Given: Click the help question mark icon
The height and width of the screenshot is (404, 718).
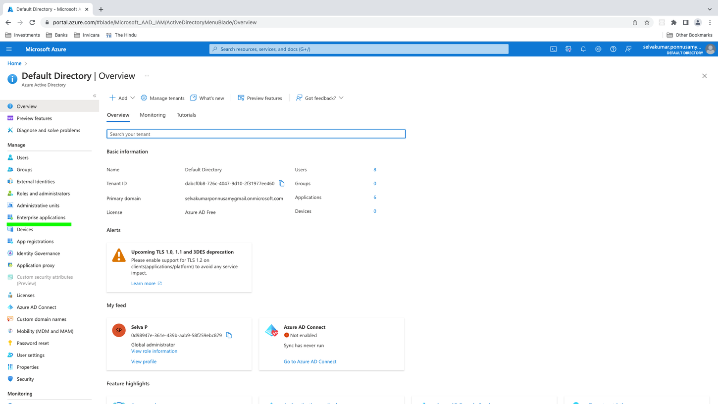Looking at the screenshot, I should click(x=613, y=49).
